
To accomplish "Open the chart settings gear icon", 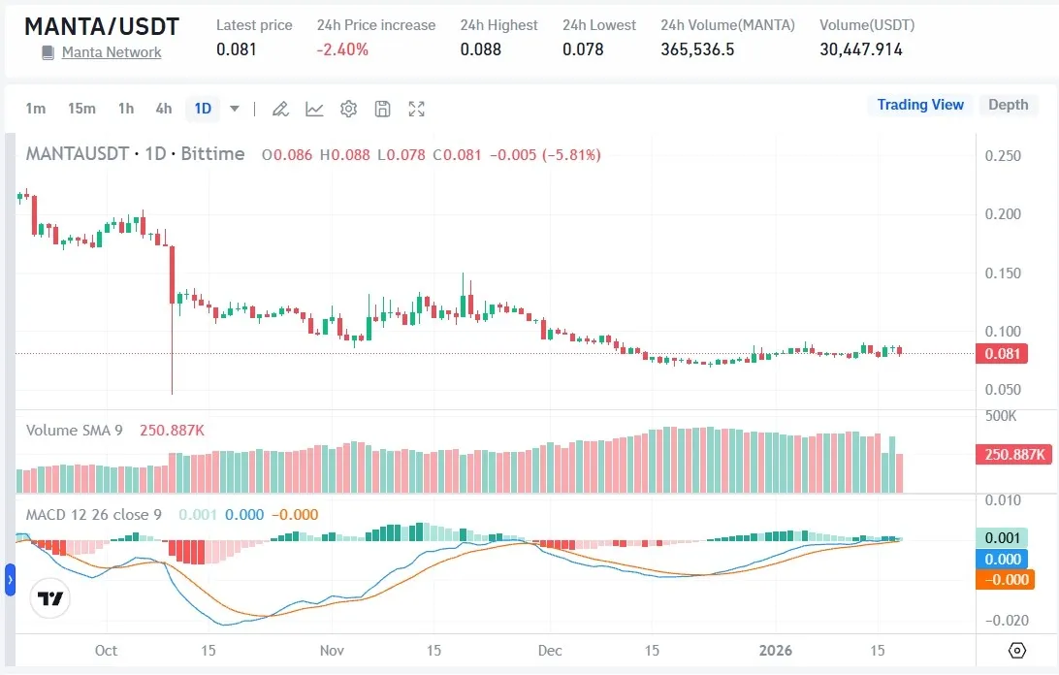I will tap(348, 109).
